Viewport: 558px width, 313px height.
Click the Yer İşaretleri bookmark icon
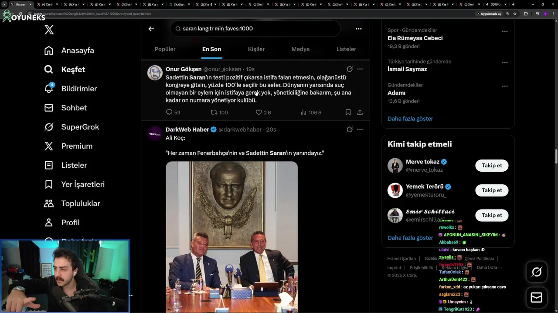point(49,184)
